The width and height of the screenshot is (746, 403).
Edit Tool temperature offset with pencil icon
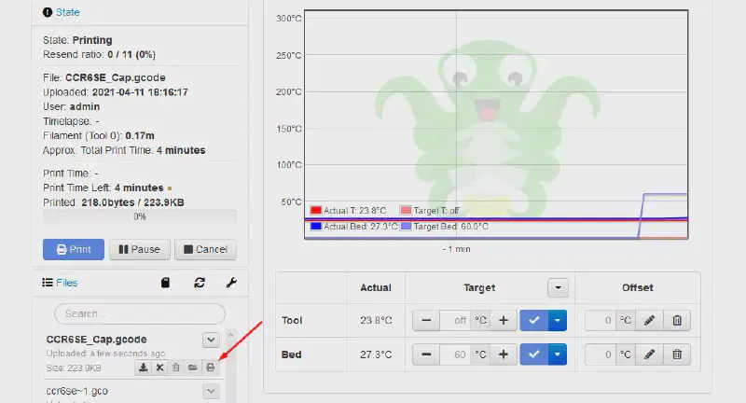coord(650,321)
